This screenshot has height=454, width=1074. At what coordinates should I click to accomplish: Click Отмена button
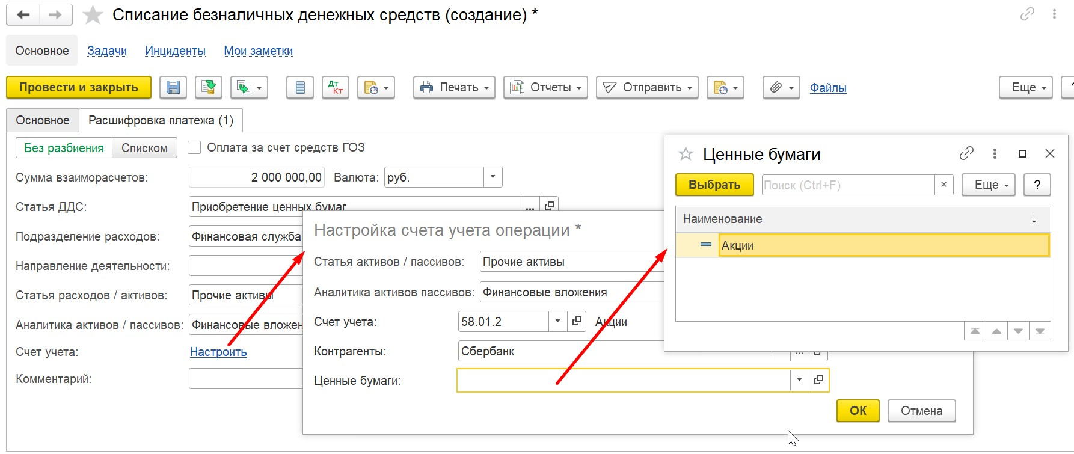coord(921,411)
